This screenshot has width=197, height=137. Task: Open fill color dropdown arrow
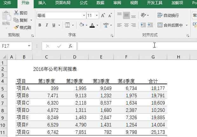click(x=86, y=25)
